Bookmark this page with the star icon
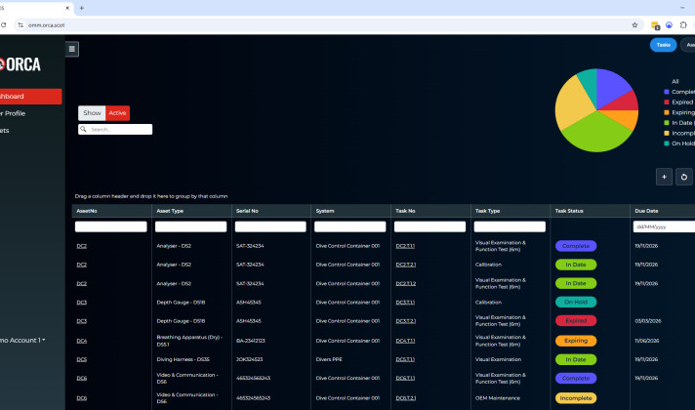Viewport: 695px width, 410px height. [634, 25]
